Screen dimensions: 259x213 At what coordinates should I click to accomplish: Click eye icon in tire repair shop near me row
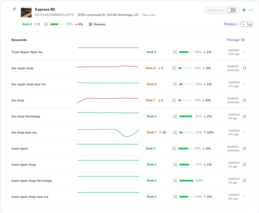coord(175,84)
